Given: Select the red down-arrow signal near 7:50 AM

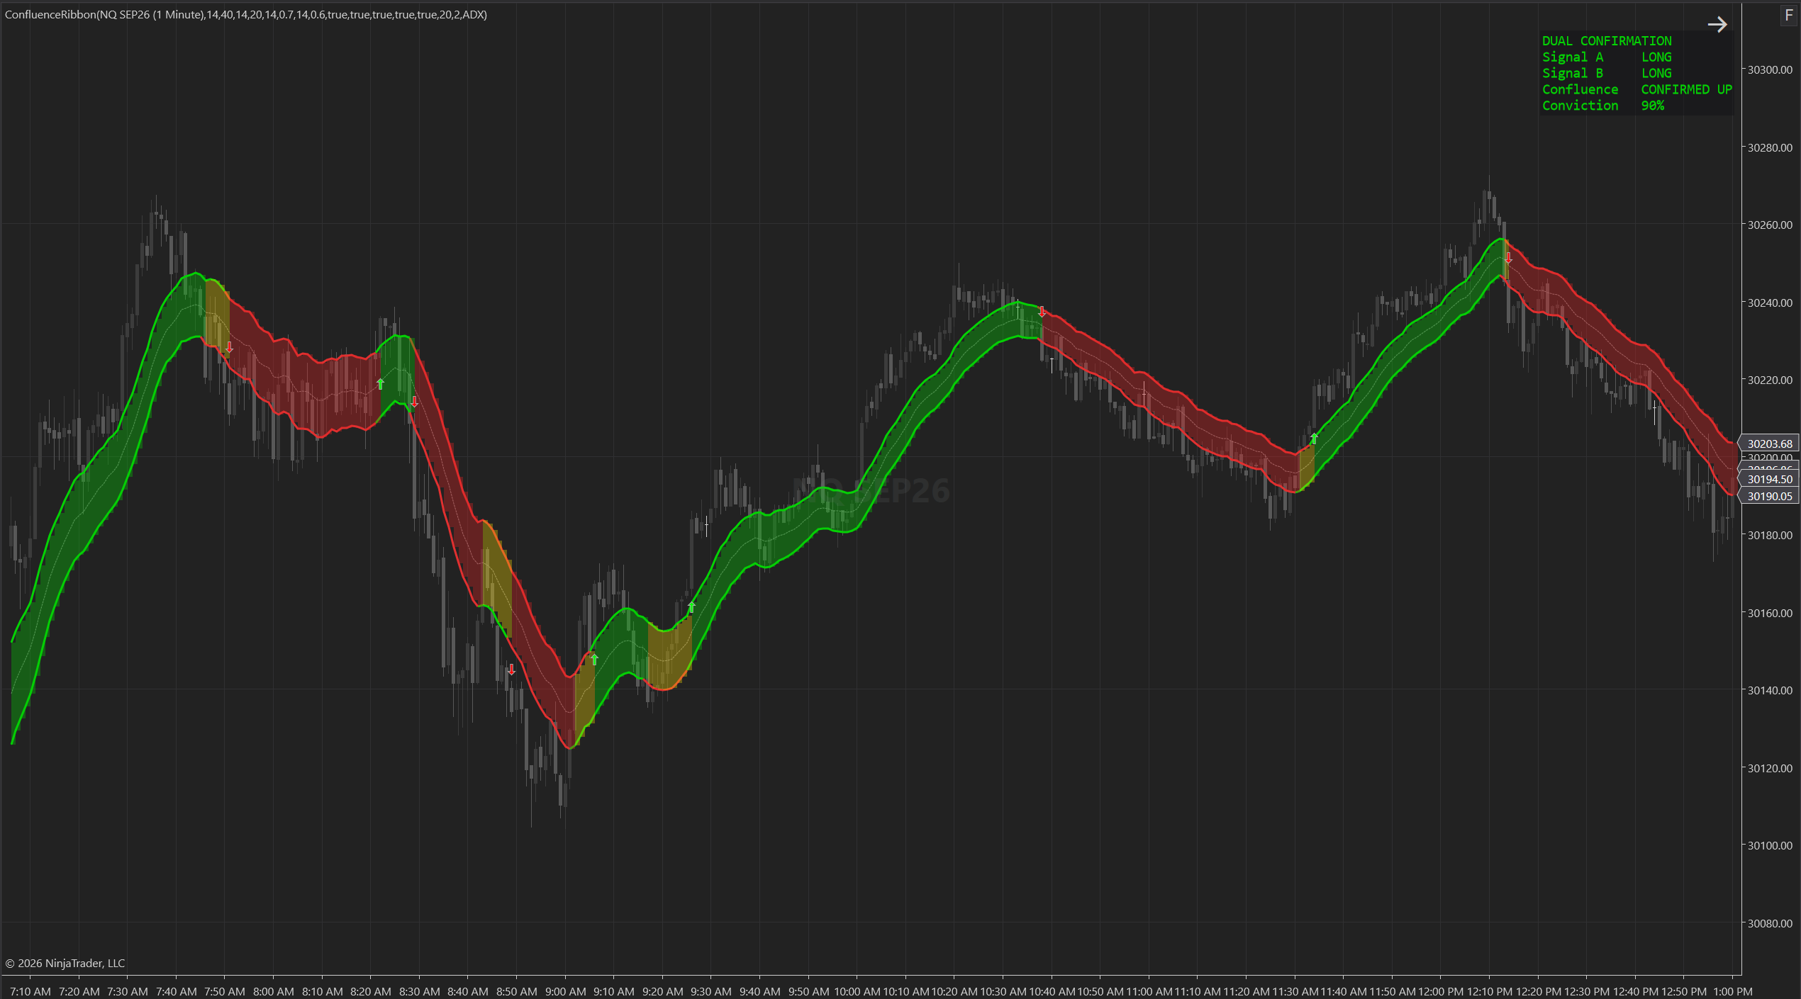Looking at the screenshot, I should pos(229,347).
